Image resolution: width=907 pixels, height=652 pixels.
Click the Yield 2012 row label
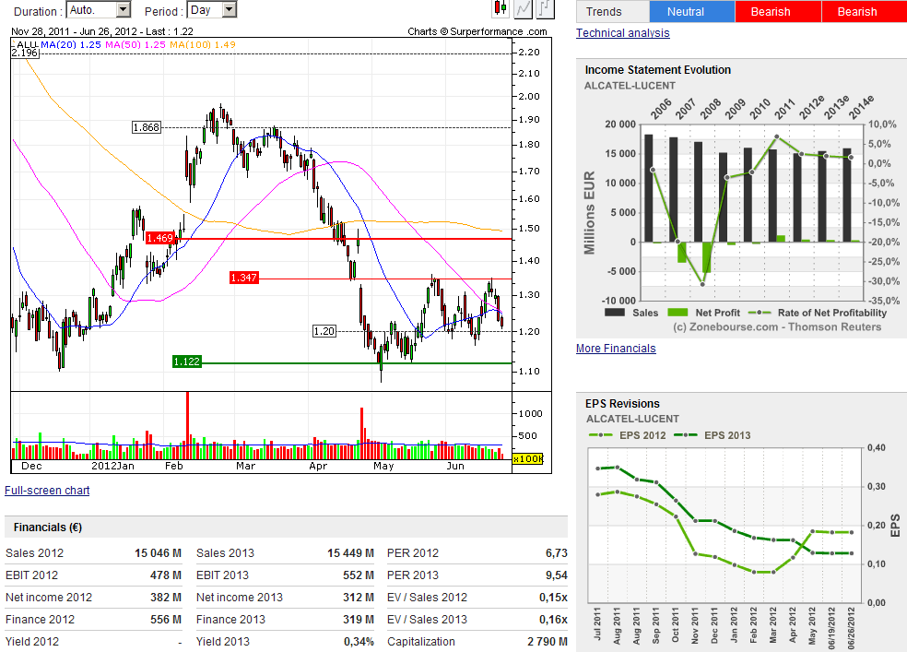(32, 641)
